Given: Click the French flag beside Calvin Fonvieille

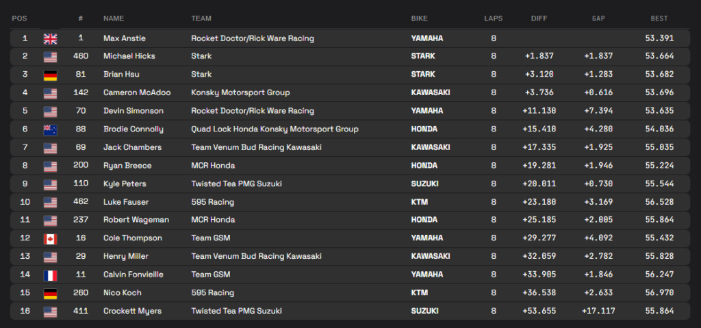Looking at the screenshot, I should coord(50,275).
